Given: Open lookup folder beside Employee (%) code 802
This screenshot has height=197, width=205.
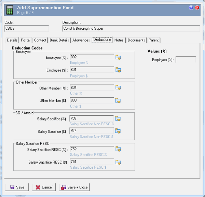Looking at the screenshot, I should click(118, 57).
